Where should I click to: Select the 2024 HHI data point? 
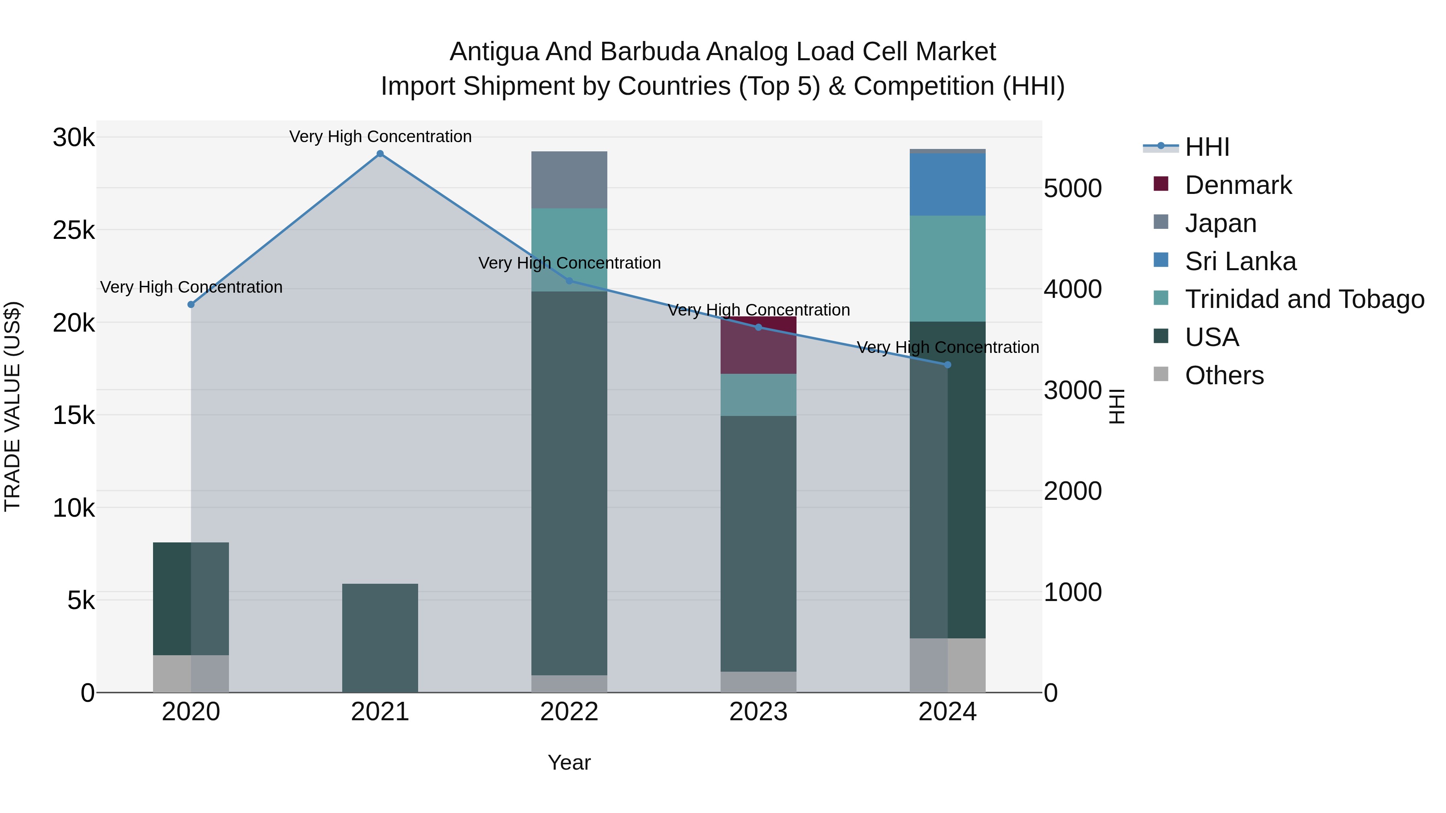[948, 365]
